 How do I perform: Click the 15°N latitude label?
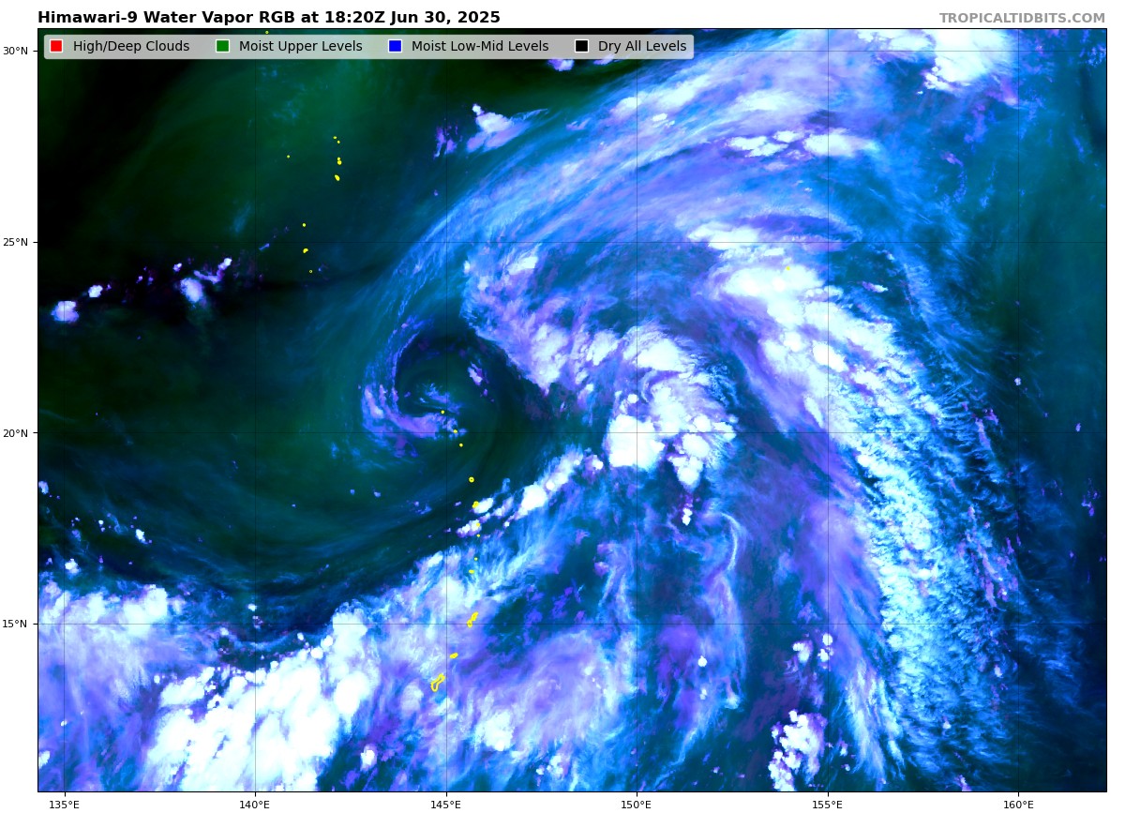(18, 624)
